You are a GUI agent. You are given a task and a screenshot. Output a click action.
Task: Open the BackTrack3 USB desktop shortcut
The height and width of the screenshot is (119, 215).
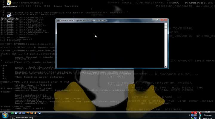[x=9, y=4]
